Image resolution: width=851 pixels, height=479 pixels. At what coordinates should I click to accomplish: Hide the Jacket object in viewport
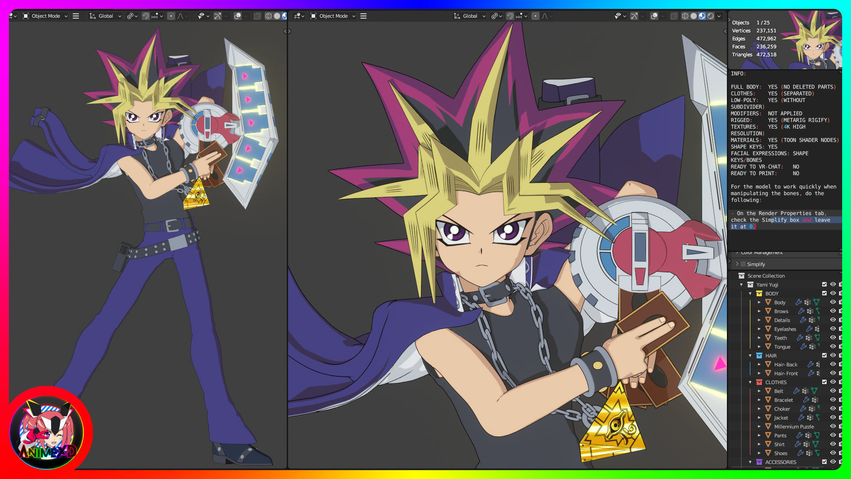(833, 417)
